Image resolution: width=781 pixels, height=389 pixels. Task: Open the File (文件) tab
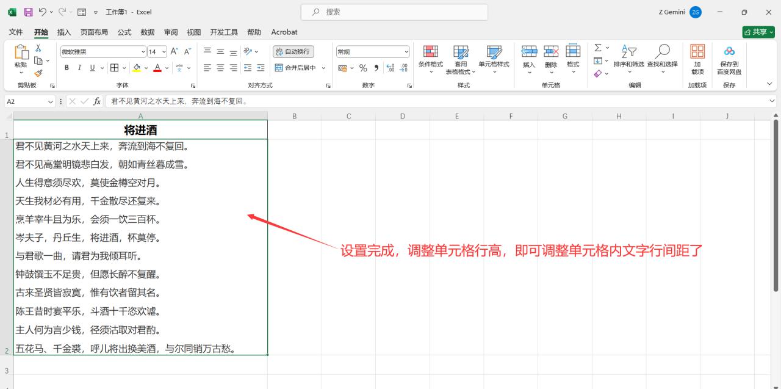[x=16, y=32]
